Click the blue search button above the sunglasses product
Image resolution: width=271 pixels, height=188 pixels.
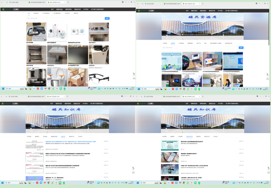[107, 18]
